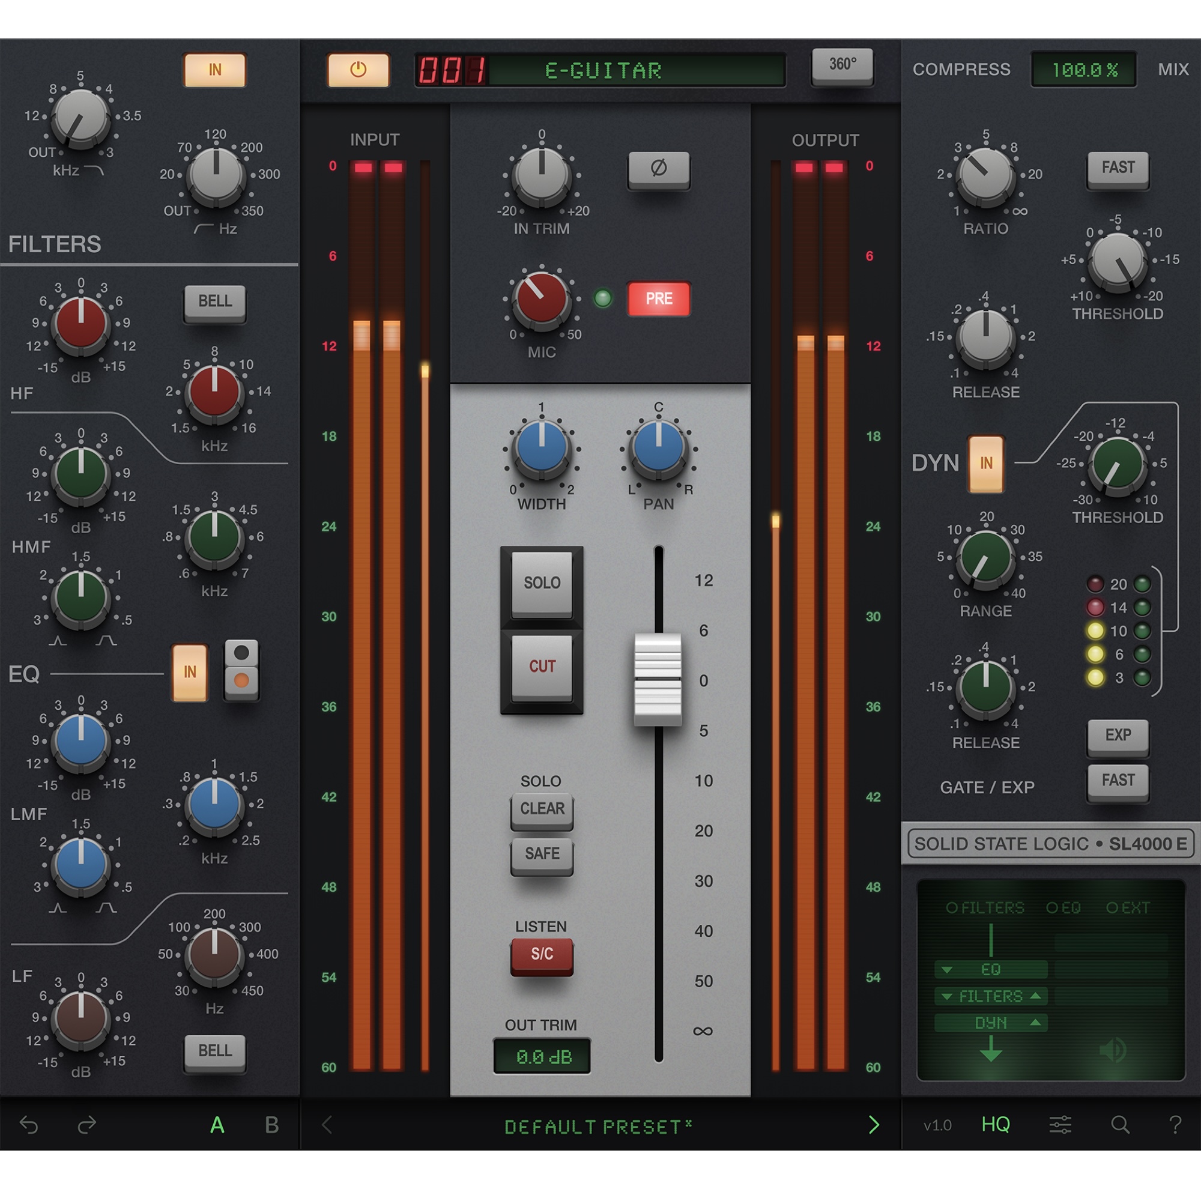Toggle the EQ IN switch
This screenshot has height=1201, width=1201.
click(190, 673)
